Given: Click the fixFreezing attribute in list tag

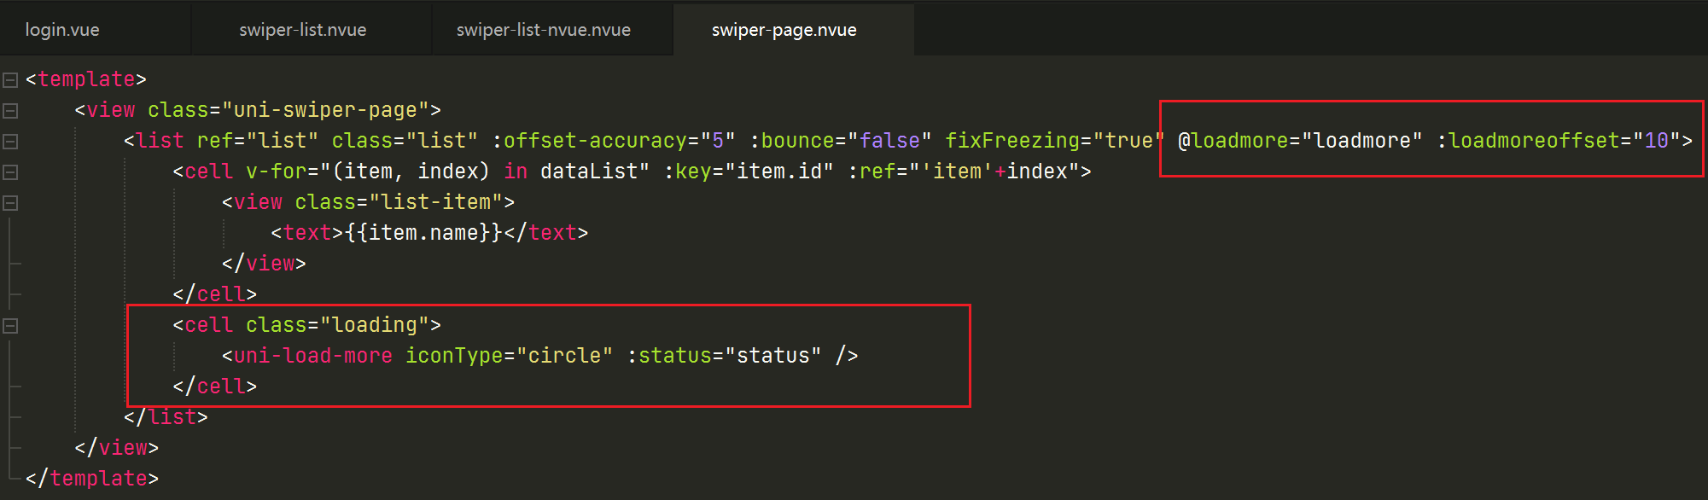Looking at the screenshot, I should click(1011, 141).
